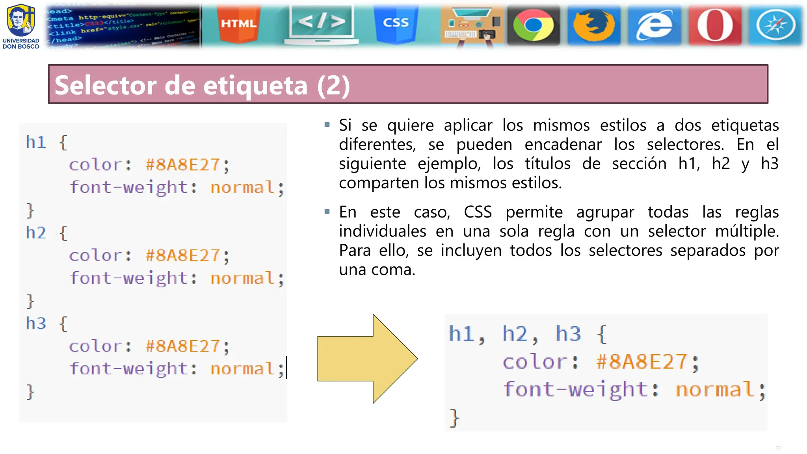Click the combined 'h1, h2, h3' selector line
The width and height of the screenshot is (807, 454).
pyautogui.click(x=515, y=334)
